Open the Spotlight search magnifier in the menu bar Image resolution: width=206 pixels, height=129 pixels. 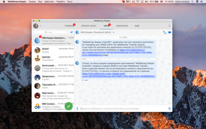(192, 2)
